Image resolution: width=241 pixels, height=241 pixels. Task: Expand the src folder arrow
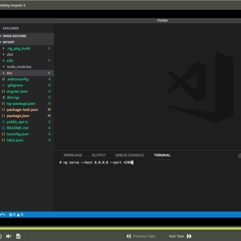point(4,73)
